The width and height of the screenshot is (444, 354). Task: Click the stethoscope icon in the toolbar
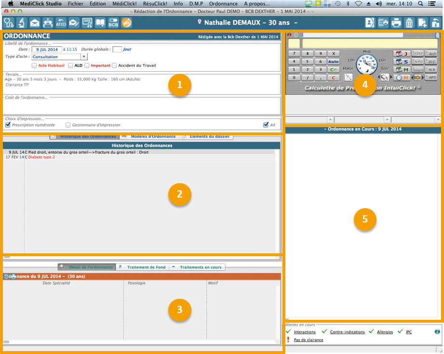pyautogui.click(x=9, y=23)
